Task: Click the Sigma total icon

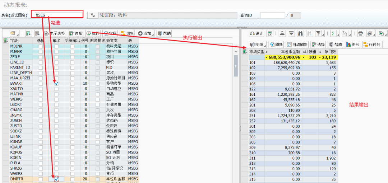Action: pos(333,33)
